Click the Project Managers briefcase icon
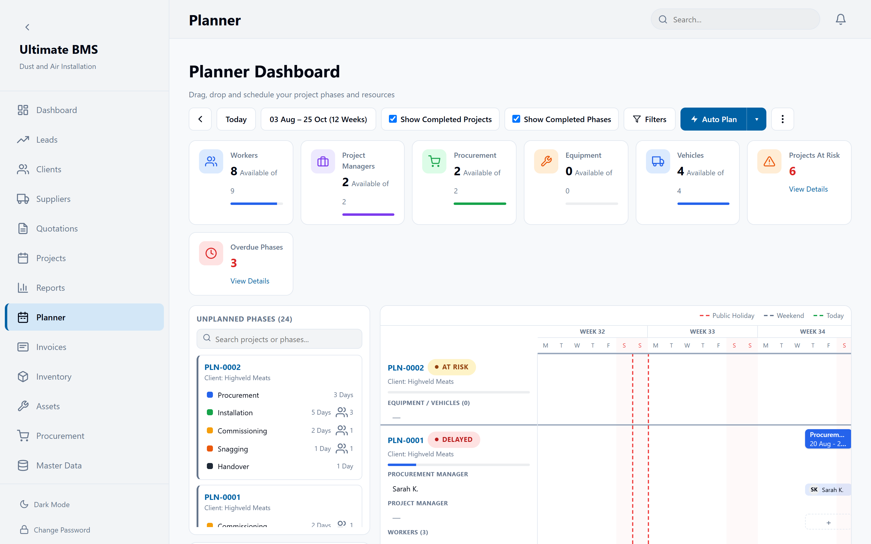 (x=323, y=161)
